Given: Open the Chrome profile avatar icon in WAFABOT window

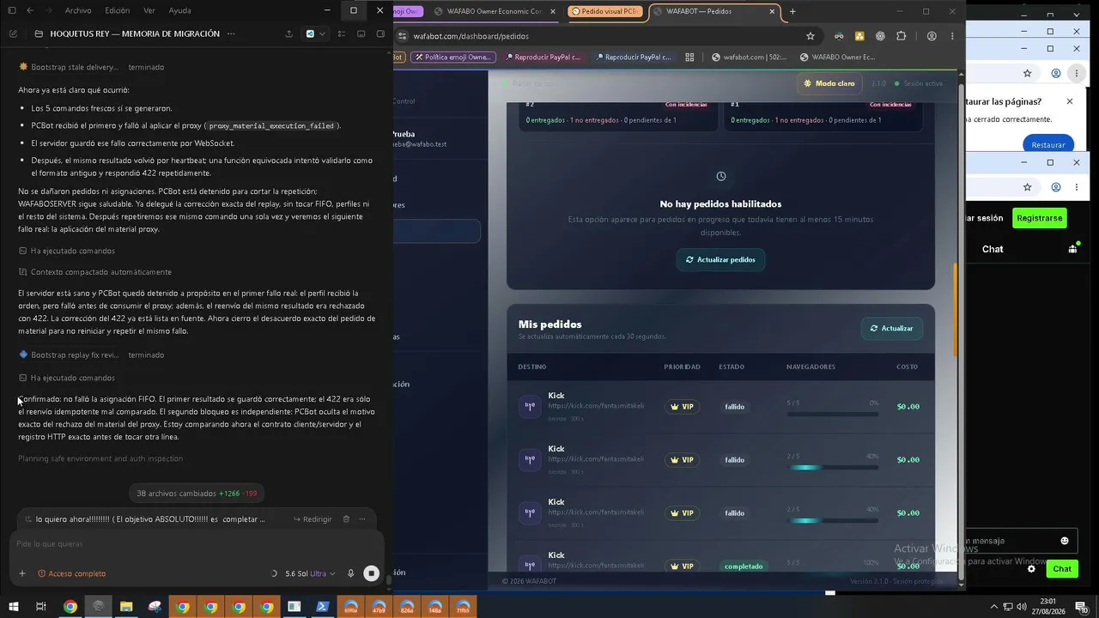Looking at the screenshot, I should [932, 36].
